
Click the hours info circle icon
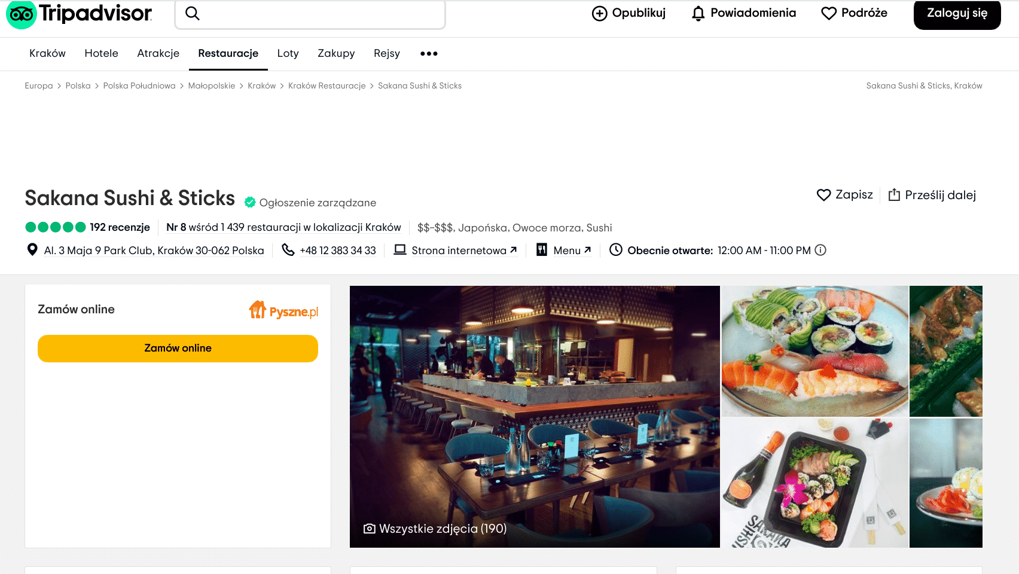(x=820, y=250)
